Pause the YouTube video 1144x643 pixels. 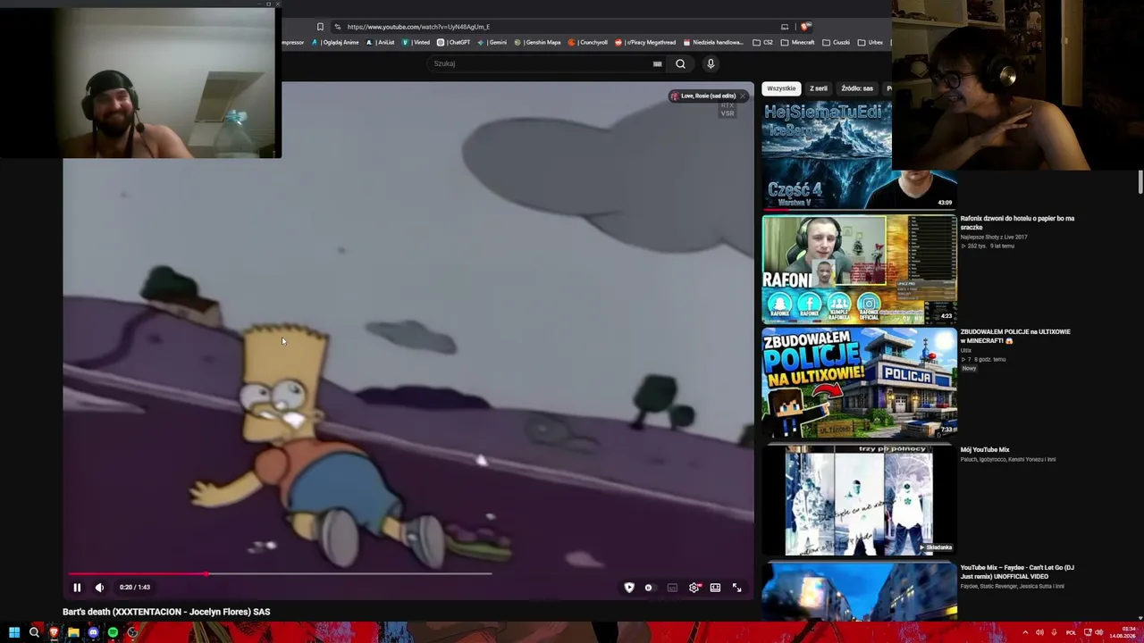(x=77, y=587)
